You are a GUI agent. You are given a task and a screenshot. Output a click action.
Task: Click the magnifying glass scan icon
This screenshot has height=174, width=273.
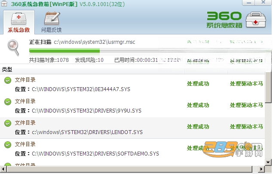tap(13, 47)
